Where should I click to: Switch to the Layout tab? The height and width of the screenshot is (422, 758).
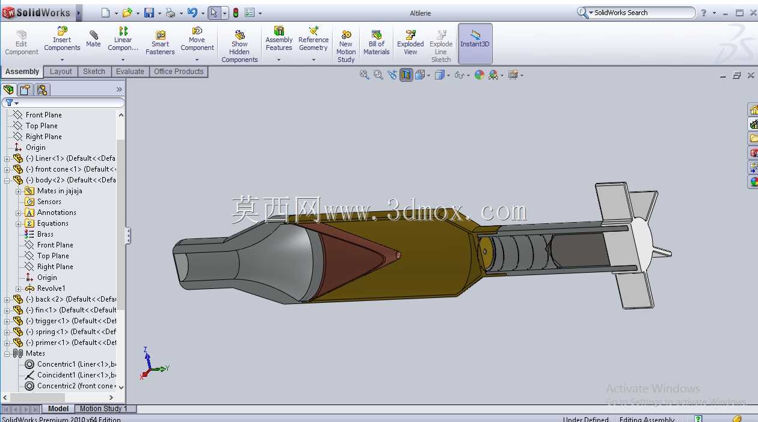[x=61, y=72]
